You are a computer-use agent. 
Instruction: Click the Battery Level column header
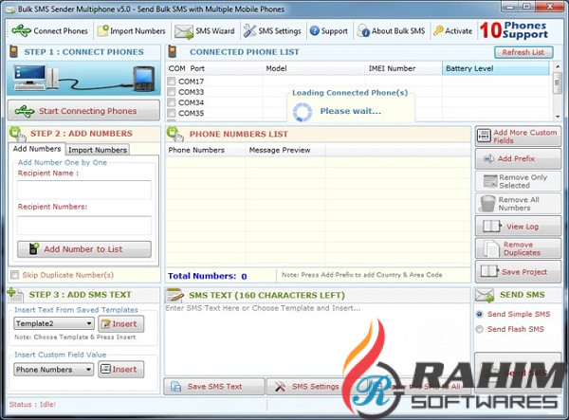click(x=495, y=68)
